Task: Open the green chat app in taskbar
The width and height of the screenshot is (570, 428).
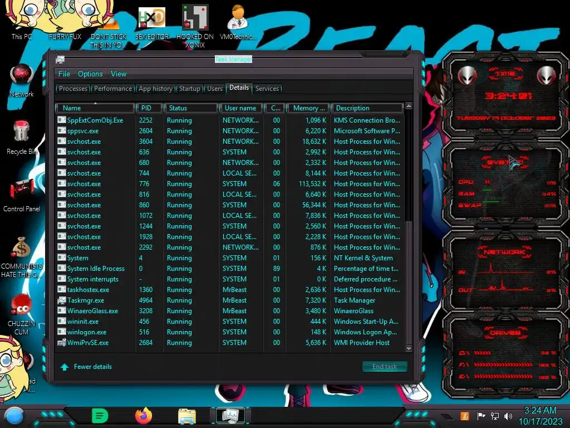Action: point(100,416)
